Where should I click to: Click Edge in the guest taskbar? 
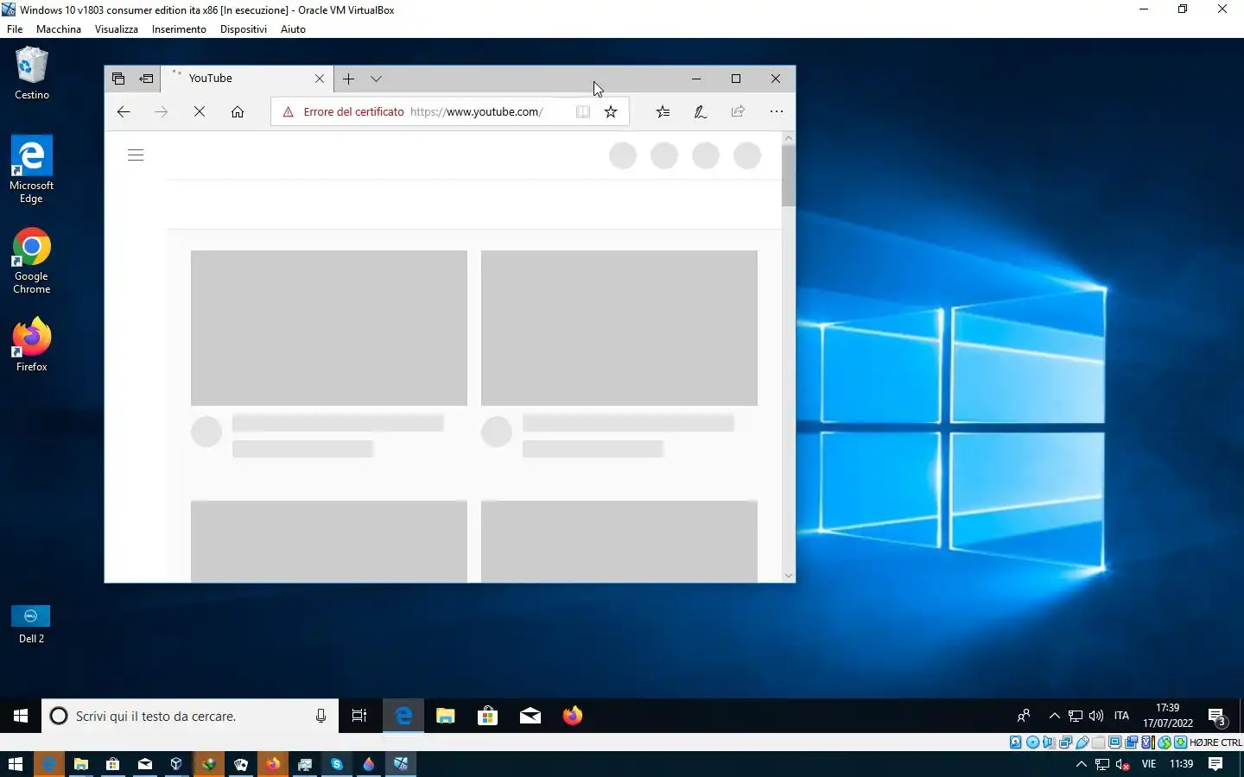tap(403, 716)
